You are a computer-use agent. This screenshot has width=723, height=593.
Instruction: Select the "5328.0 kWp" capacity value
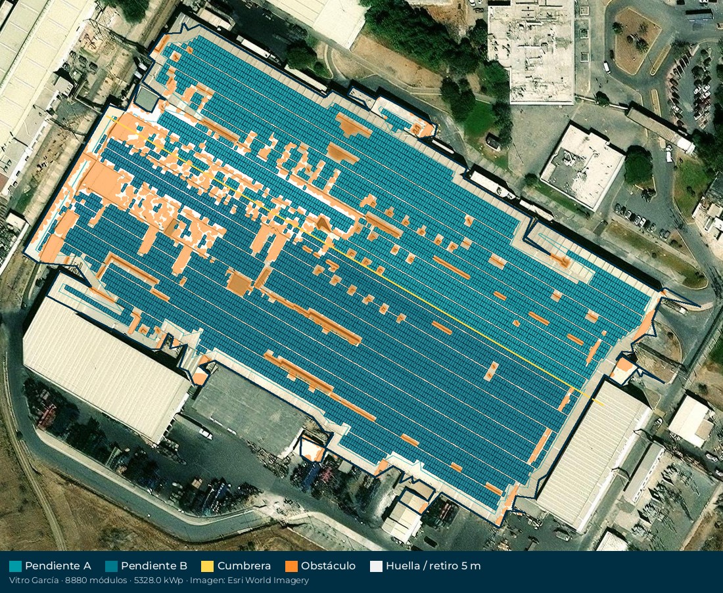[159, 581]
